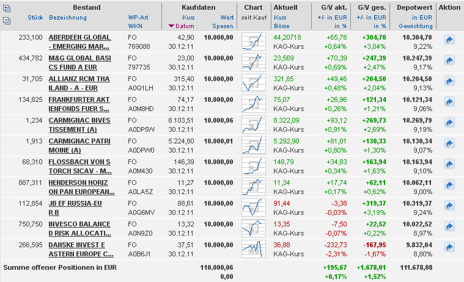464x282 pixels.
Task: Sort table by Bezeichnung column header
Action: click(x=67, y=18)
